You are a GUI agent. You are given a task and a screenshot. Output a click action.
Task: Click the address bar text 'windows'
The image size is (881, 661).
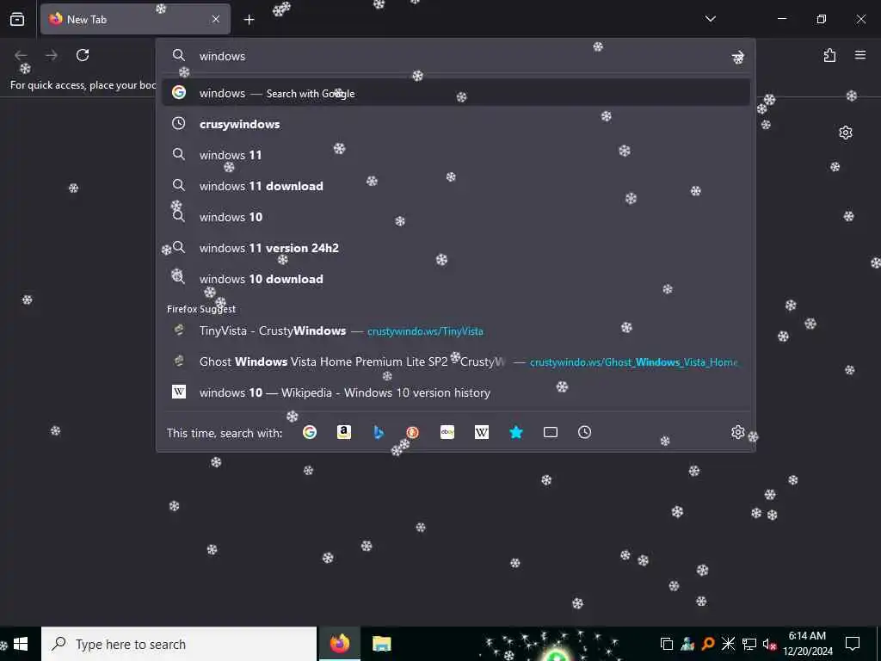222,56
